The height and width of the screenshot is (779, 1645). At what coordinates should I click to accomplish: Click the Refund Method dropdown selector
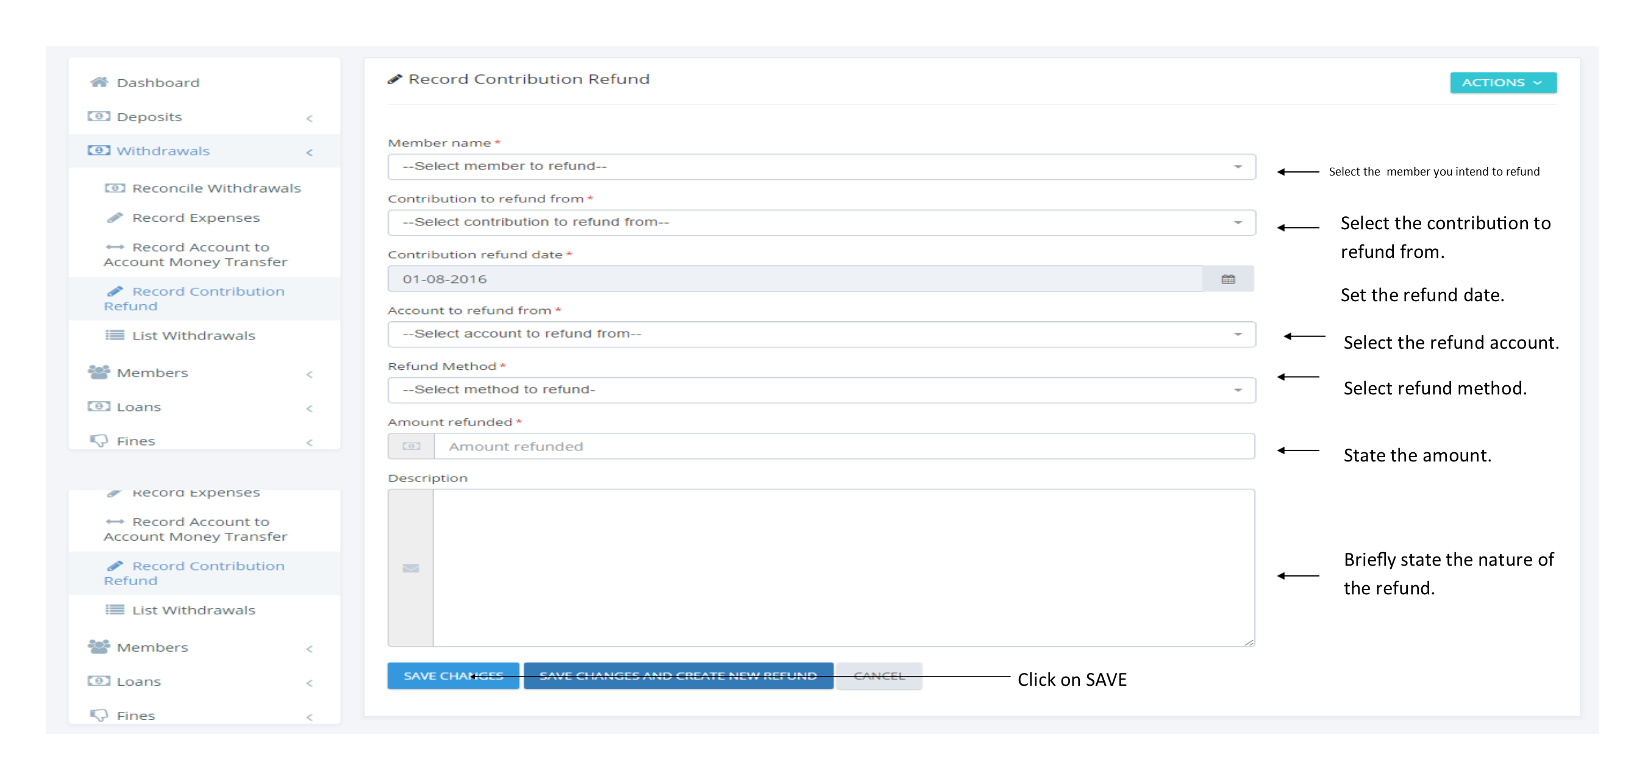point(822,388)
